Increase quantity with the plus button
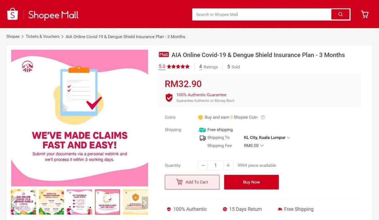 pos(228,165)
